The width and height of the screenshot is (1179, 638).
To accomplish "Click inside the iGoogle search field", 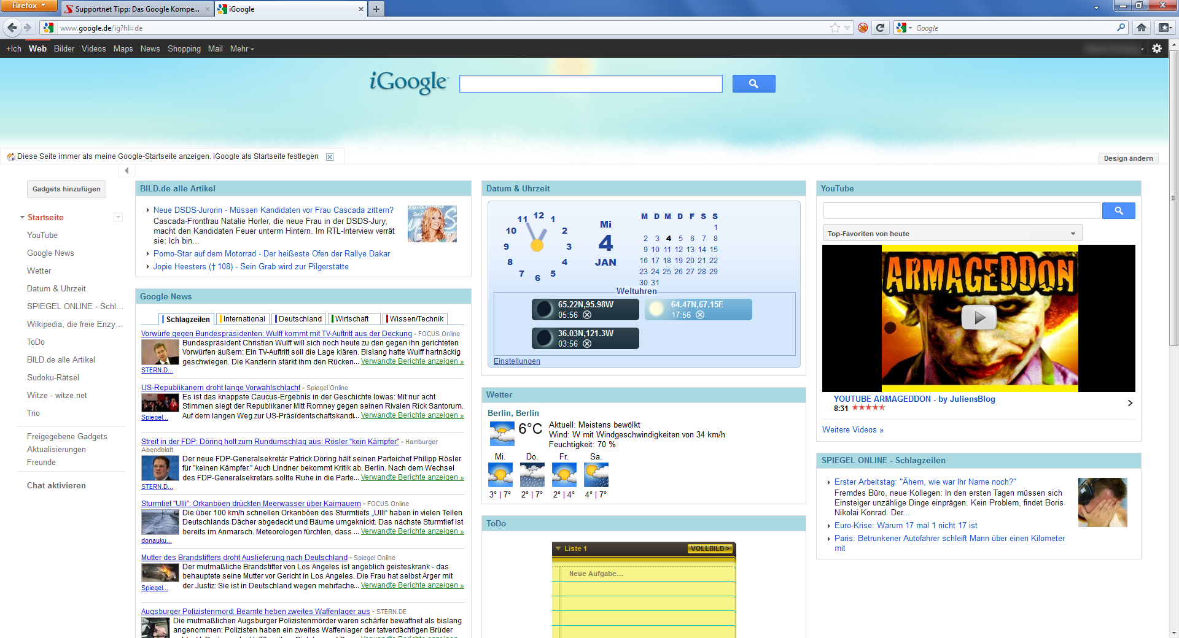I will coord(590,83).
